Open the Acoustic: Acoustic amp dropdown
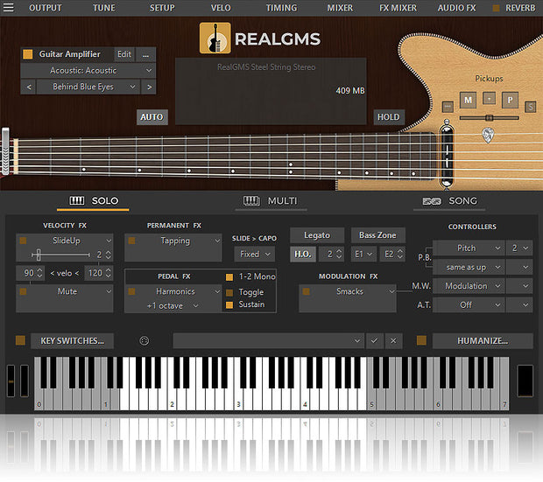Screen dimensions: 543x482 pos(88,71)
